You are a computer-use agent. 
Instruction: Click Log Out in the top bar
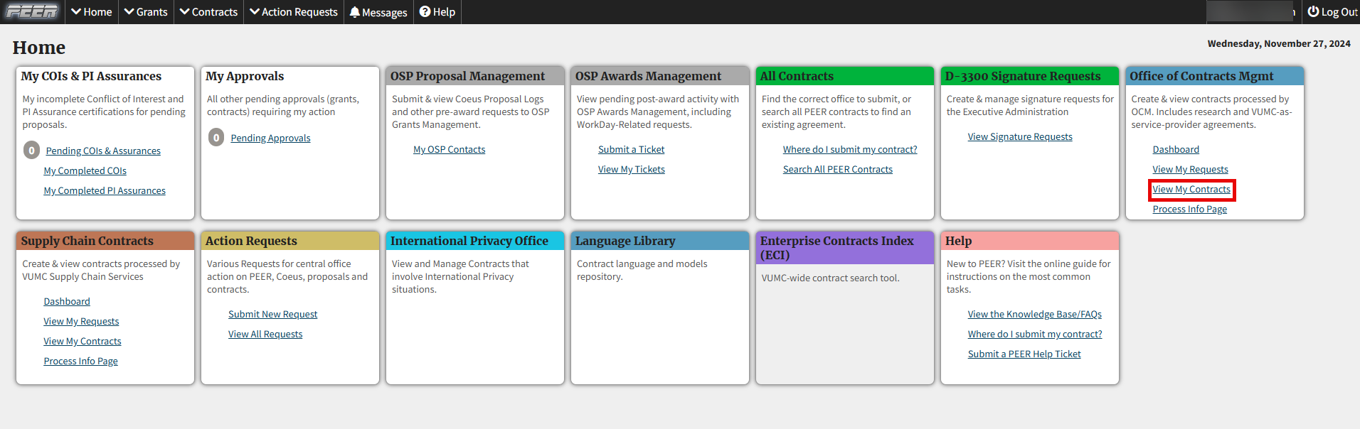point(1332,12)
